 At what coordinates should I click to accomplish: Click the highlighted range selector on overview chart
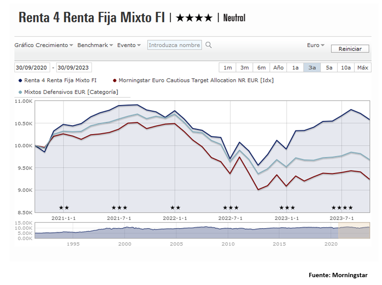(354, 230)
